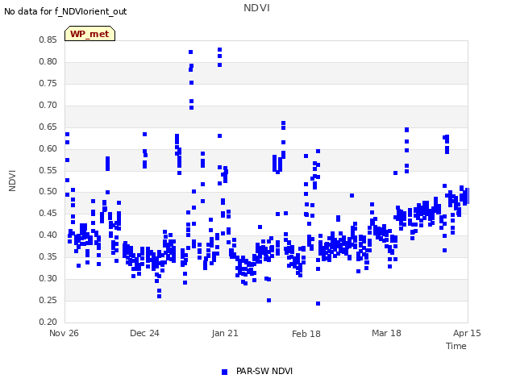Click the 0.85 y-axis tick label
This screenshot has height=387, width=516.
(x=48, y=40)
